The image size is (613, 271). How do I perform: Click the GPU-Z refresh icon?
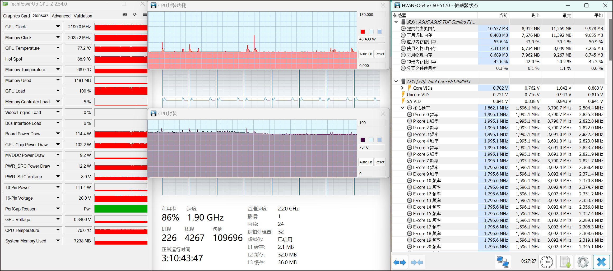click(135, 15)
